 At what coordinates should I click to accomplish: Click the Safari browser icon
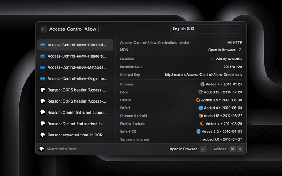click(200, 108)
